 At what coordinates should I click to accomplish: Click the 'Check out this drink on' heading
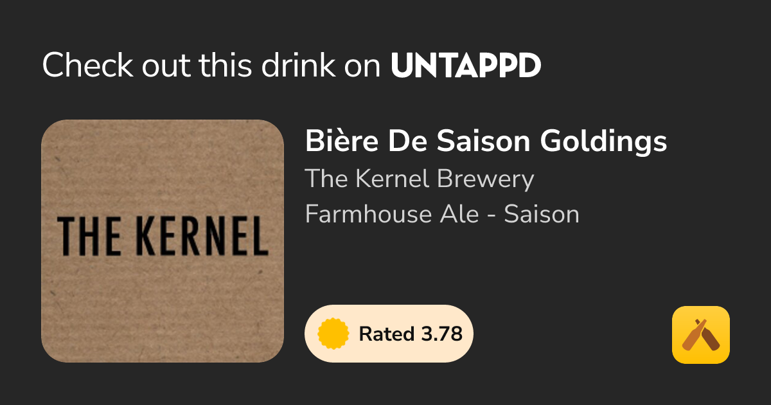pyautogui.click(x=213, y=66)
